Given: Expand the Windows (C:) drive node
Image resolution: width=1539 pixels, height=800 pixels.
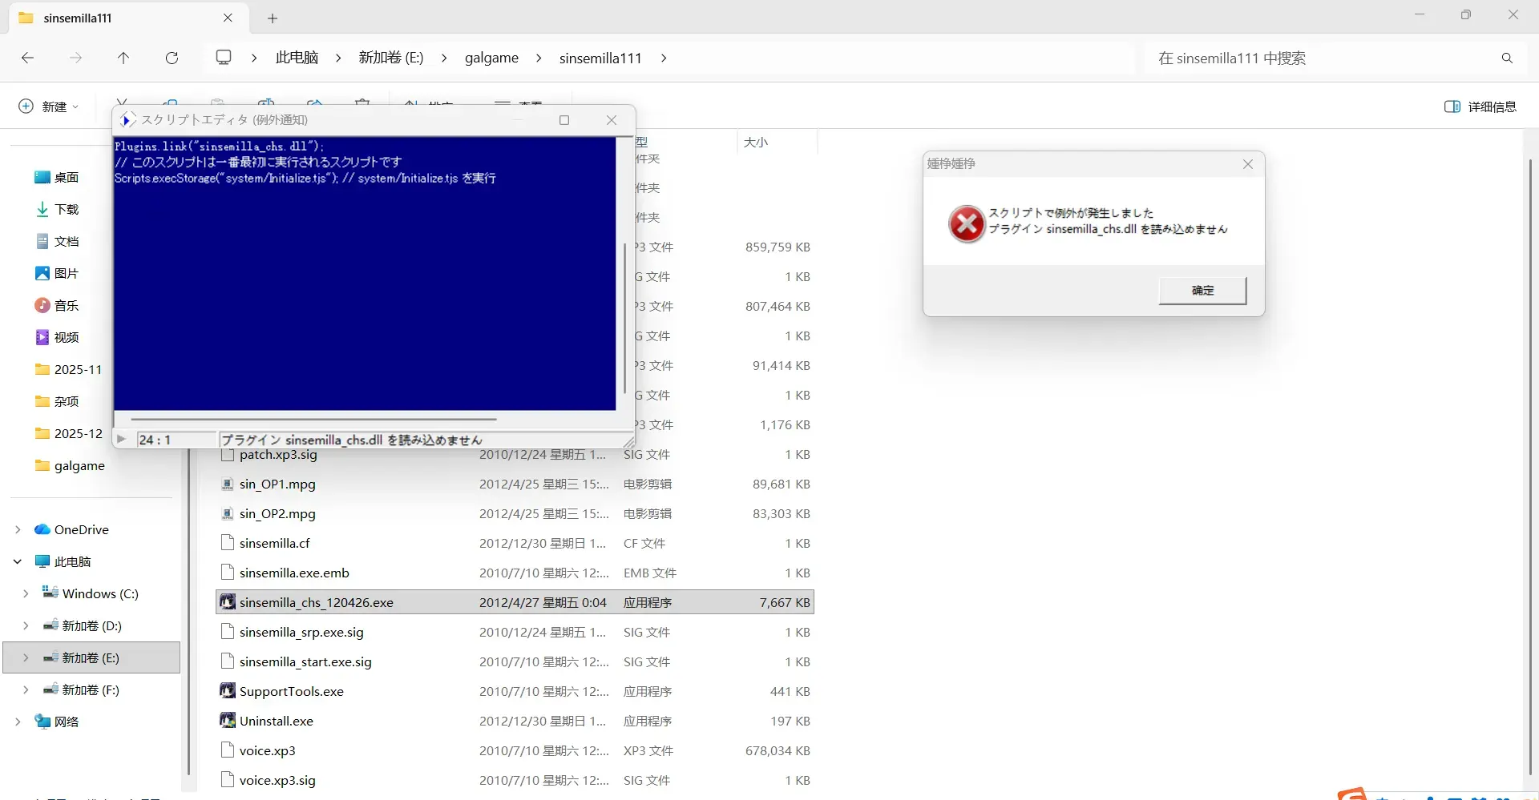Looking at the screenshot, I should pos(26,593).
